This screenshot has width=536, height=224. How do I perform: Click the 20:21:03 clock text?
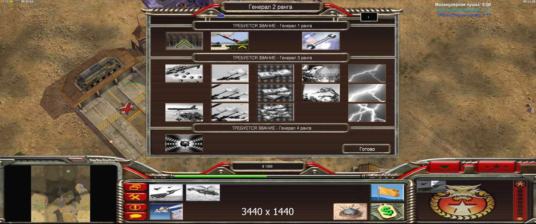click(x=27, y=1)
